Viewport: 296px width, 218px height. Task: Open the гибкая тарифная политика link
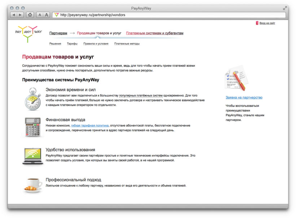coord(90,125)
